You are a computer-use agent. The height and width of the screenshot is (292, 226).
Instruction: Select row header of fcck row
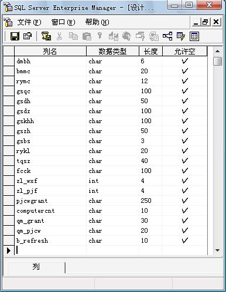click(9, 171)
